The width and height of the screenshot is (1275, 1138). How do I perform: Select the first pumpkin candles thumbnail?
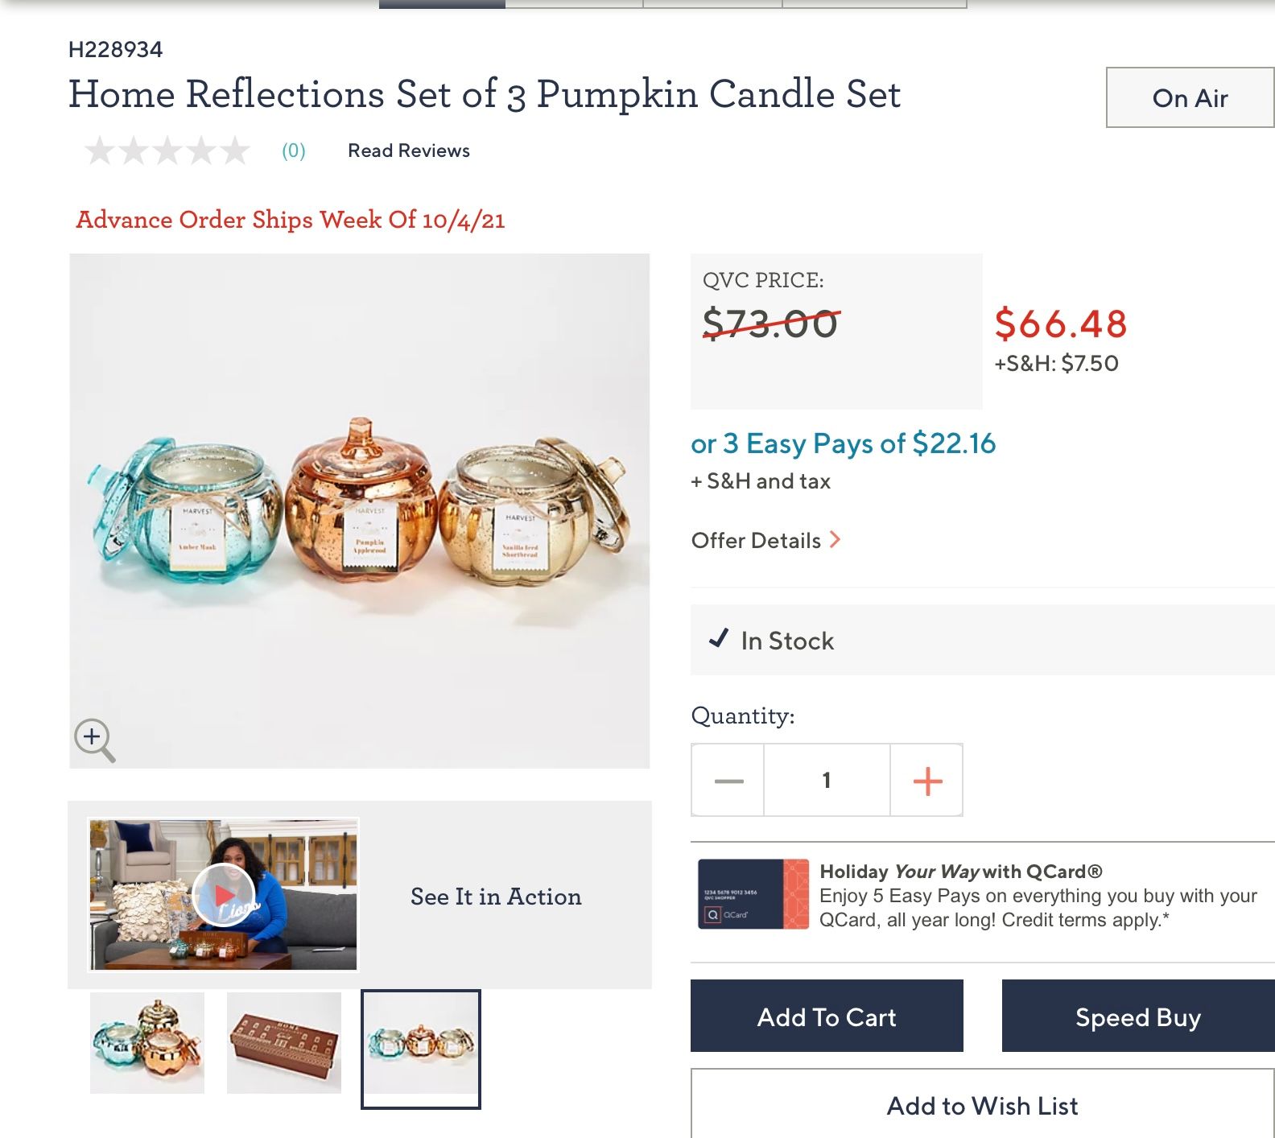(147, 1043)
